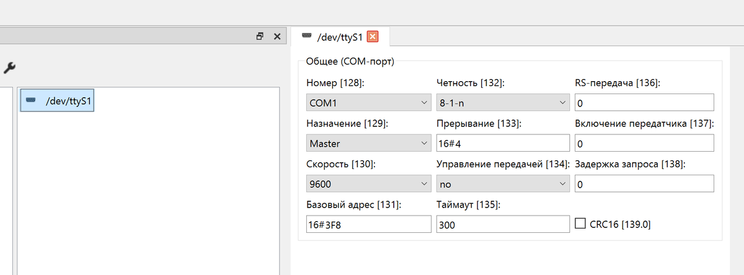Click the Прерывание [133]: label
The width and height of the screenshot is (744, 275).
point(479,124)
